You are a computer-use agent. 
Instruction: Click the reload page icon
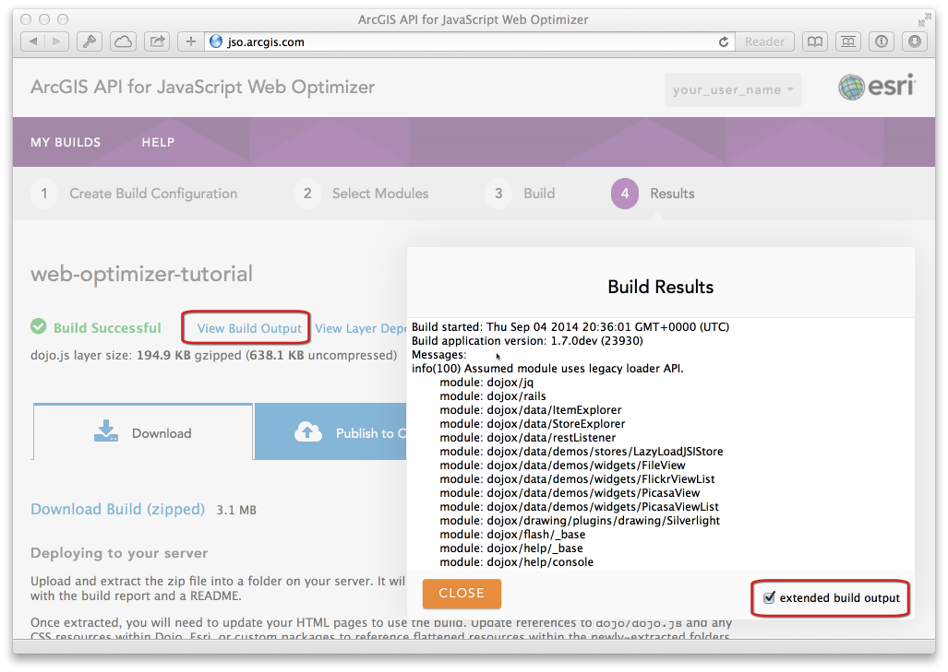tap(724, 41)
